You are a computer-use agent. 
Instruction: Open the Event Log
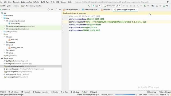click(x=151, y=92)
